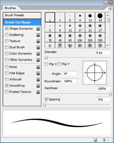Enable the Color Dynamics checkbox
The height and width of the screenshot is (143, 114).
pyautogui.click(x=7, y=54)
